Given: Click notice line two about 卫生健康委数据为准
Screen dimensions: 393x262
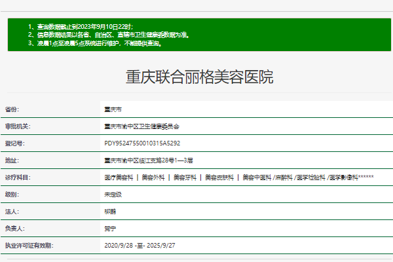Looking at the screenshot, I should pos(109,35).
